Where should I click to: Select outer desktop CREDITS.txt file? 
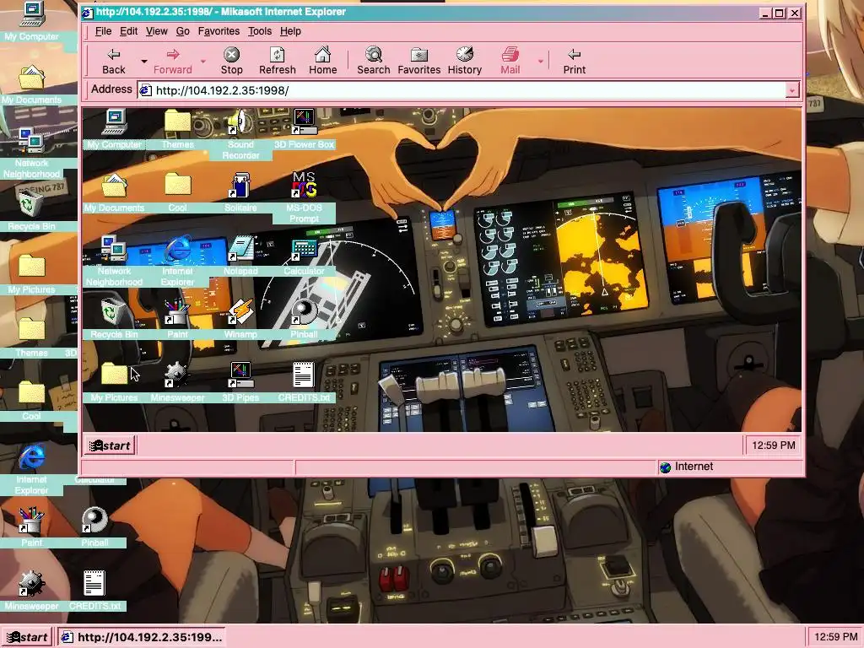94,591
